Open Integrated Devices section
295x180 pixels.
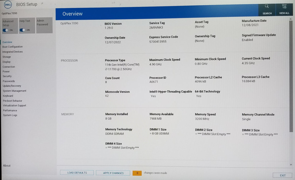[x=12, y=52]
